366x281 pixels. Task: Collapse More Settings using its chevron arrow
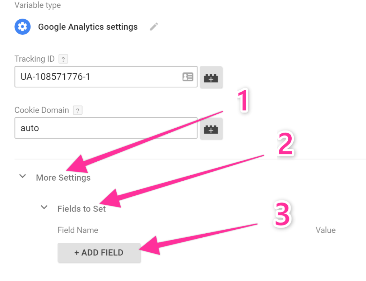coord(23,176)
